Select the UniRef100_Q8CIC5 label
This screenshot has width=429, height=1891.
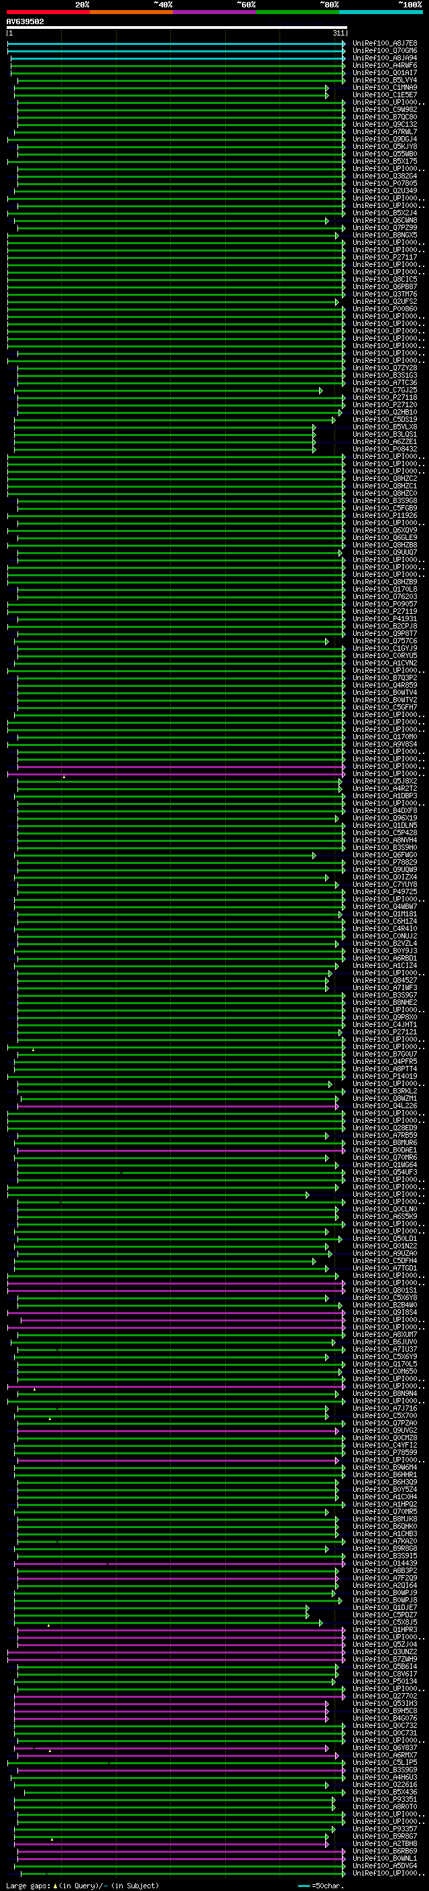385,279
